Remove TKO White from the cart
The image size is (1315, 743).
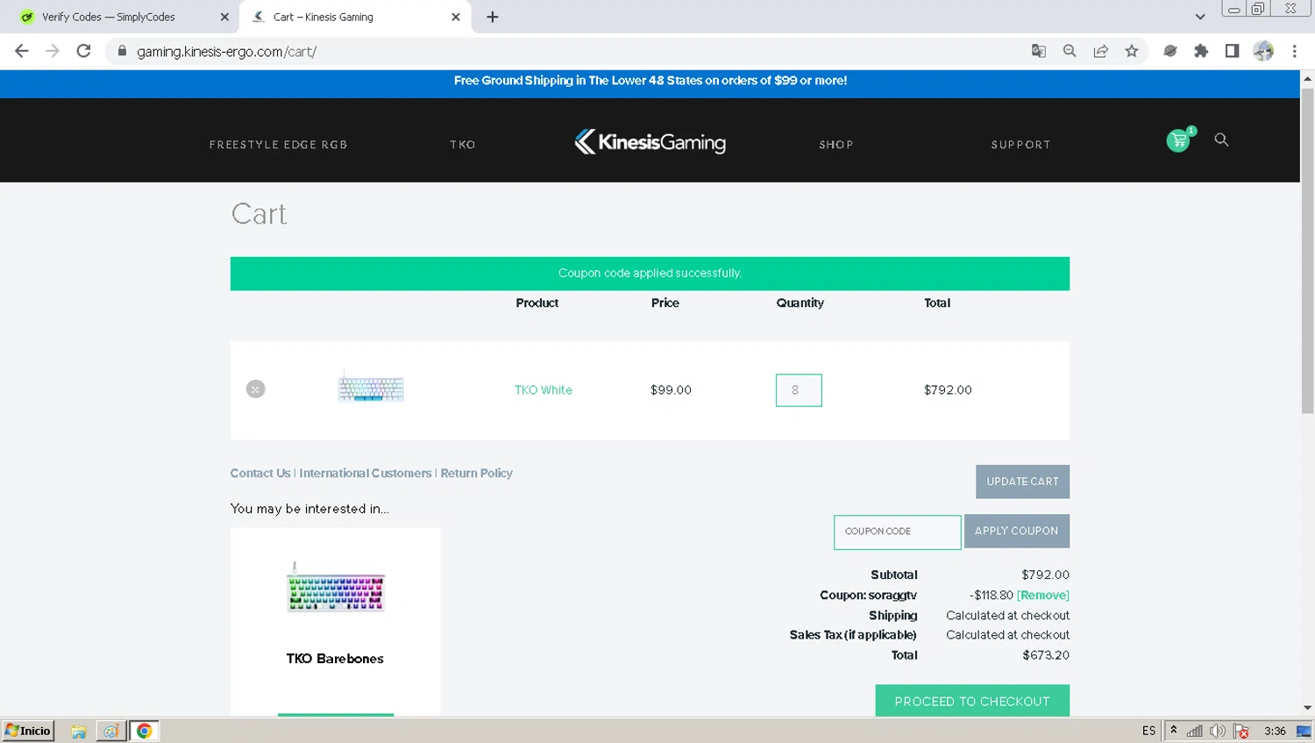(x=255, y=389)
